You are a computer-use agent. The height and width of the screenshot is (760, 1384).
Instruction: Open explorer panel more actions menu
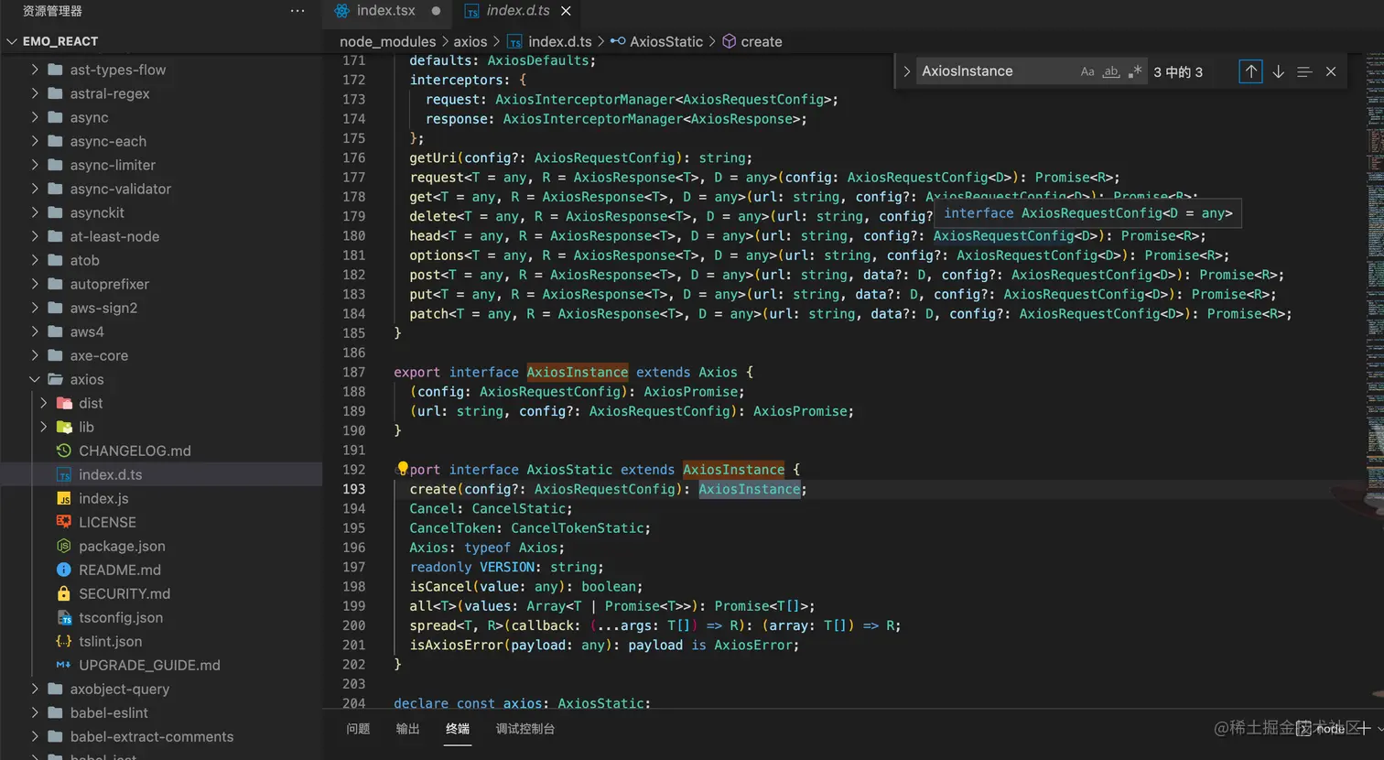297,11
